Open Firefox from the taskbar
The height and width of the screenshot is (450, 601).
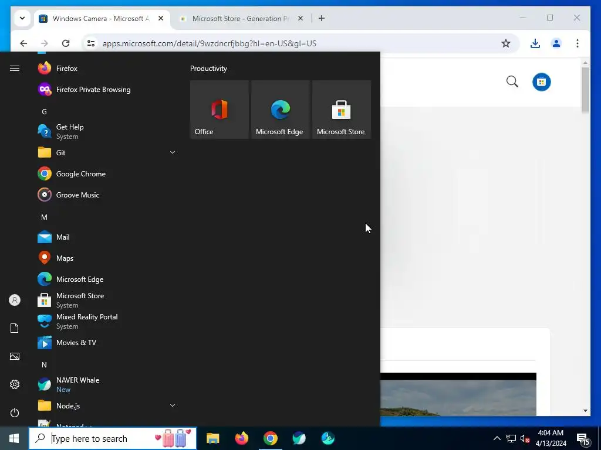241,438
